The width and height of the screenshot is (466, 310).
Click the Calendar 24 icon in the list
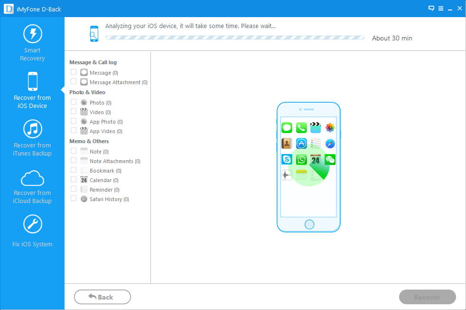pos(84,180)
